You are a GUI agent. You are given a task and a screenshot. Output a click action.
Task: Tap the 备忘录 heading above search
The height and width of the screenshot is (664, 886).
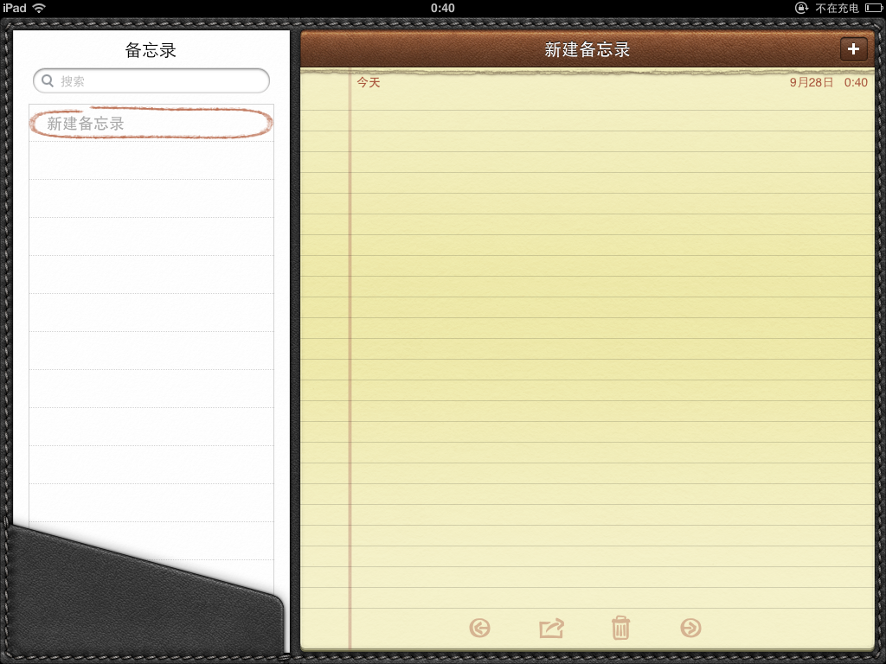point(151,50)
